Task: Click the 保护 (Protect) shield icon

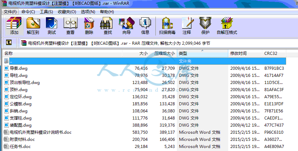Action: 205,26
